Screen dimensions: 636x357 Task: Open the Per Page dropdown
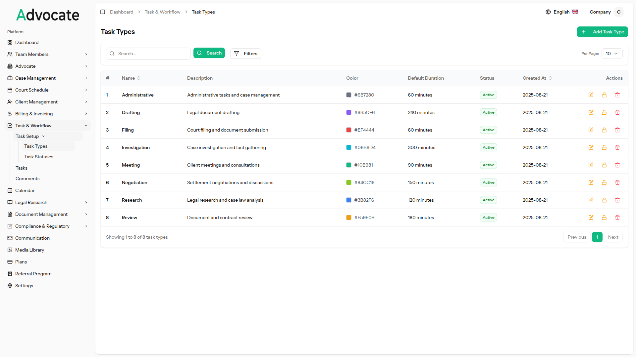coord(611,53)
